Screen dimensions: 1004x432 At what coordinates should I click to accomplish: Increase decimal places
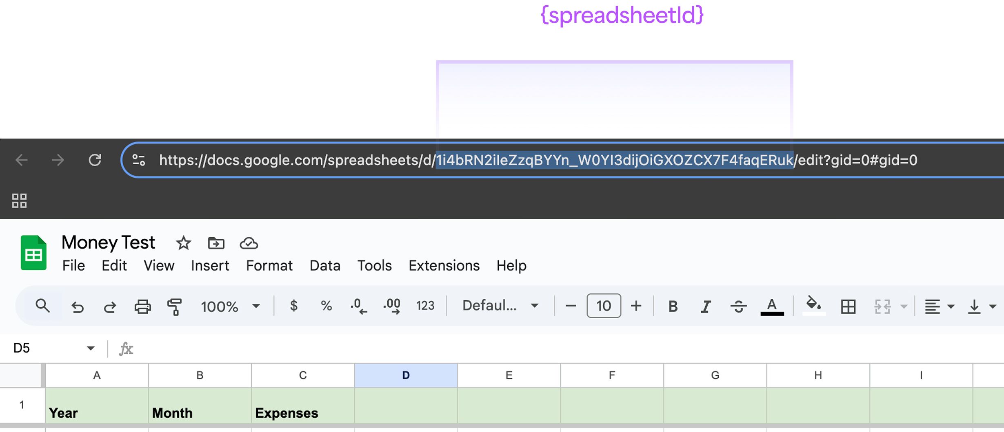pyautogui.click(x=391, y=306)
